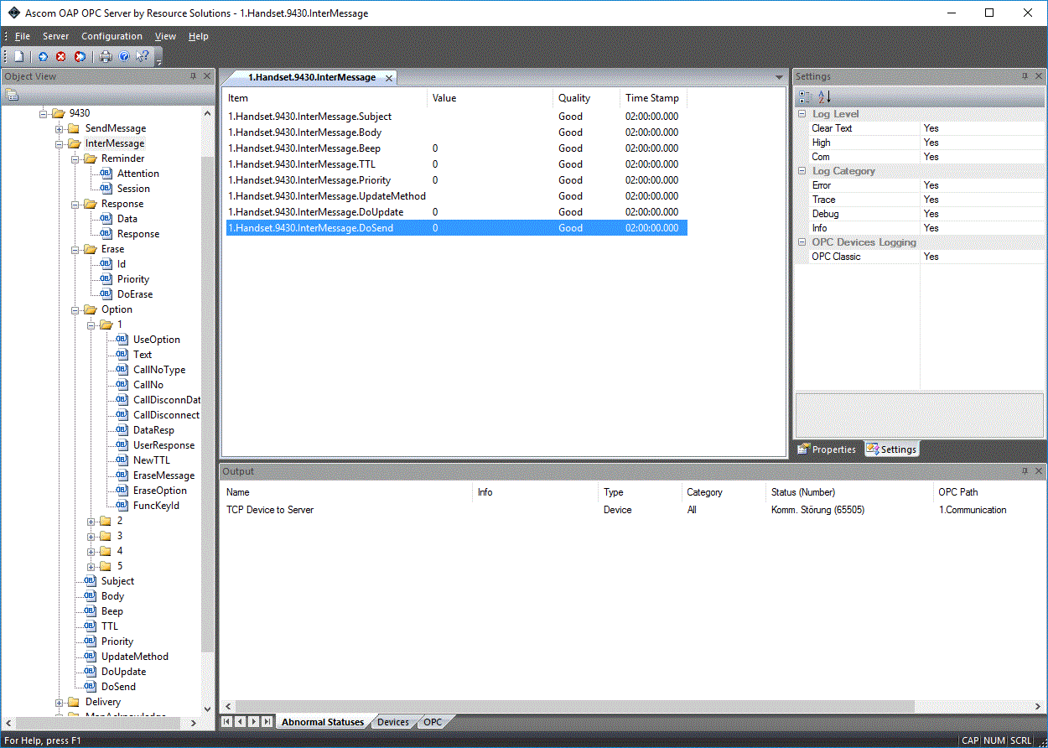Activate the context help pointer icon
The height and width of the screenshot is (748, 1048).
click(143, 57)
